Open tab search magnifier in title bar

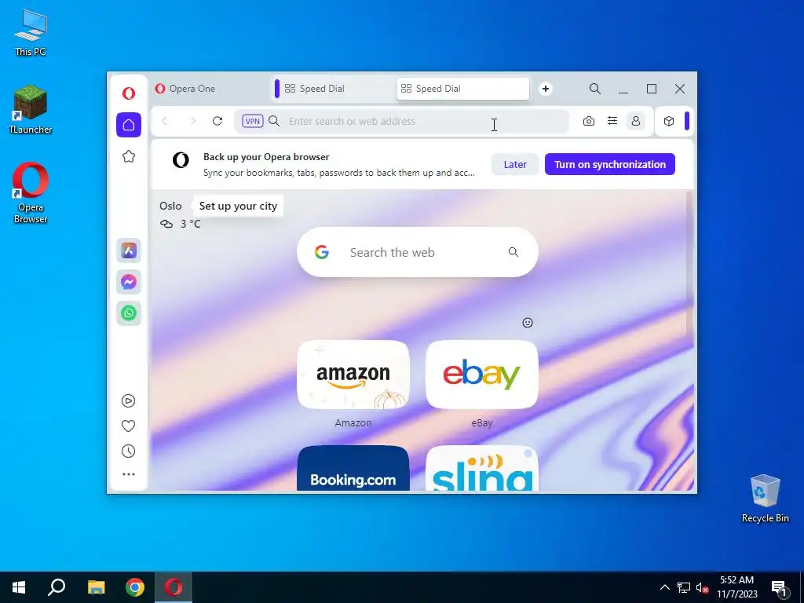[595, 89]
